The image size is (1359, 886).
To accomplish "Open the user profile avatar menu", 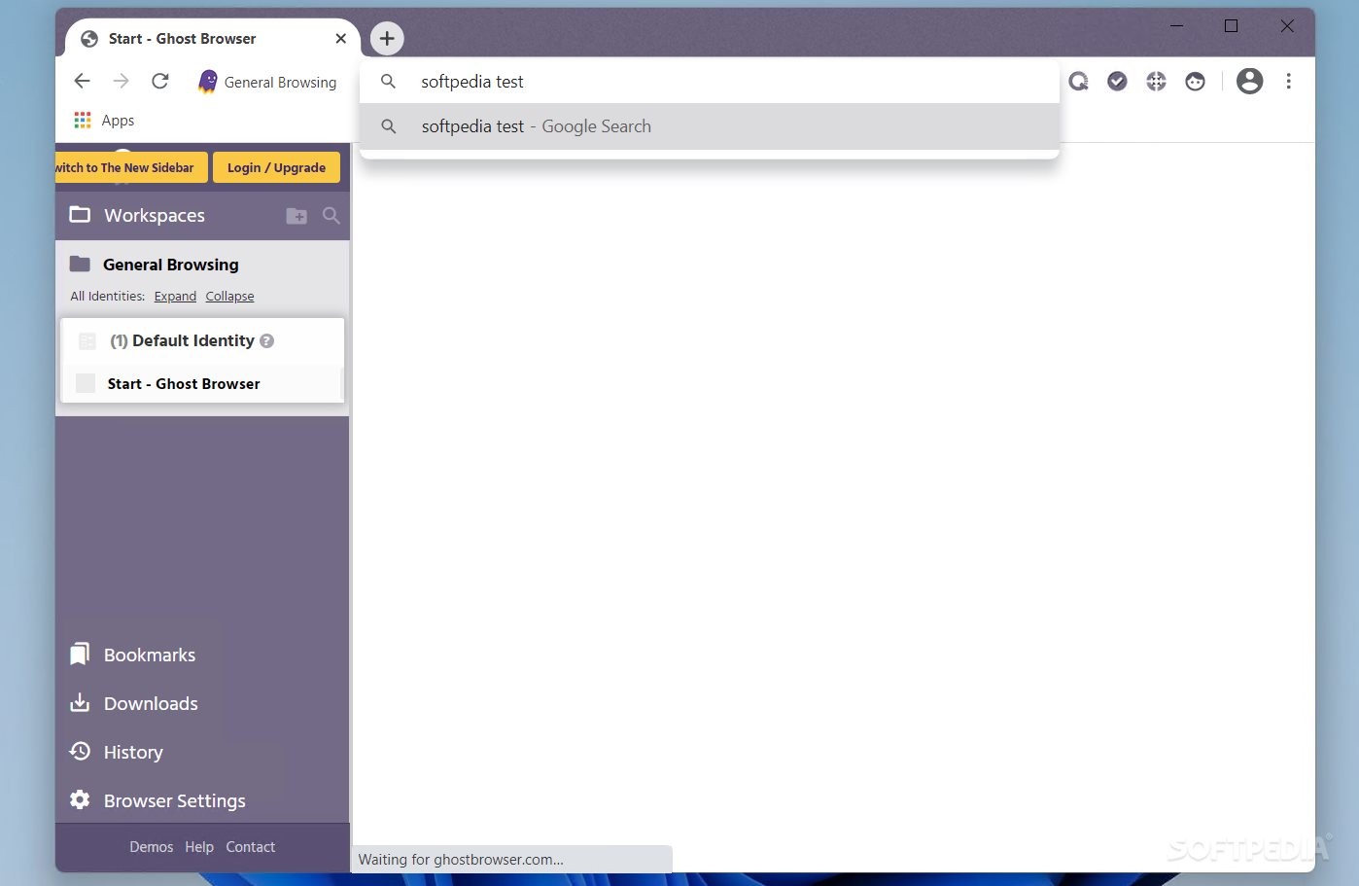I will click(1249, 82).
